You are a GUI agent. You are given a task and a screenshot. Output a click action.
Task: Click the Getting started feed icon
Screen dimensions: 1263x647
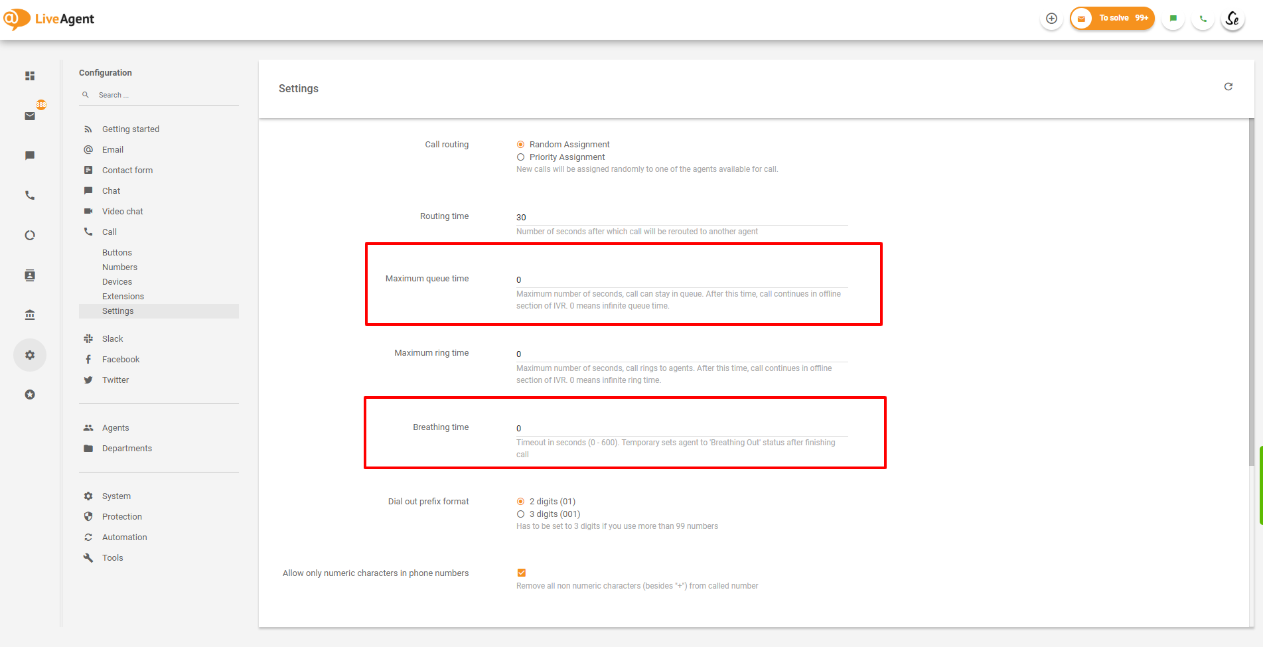88,129
